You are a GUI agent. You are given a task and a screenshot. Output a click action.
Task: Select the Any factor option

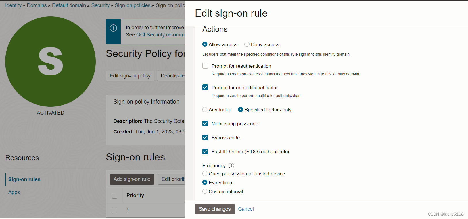[205, 109]
